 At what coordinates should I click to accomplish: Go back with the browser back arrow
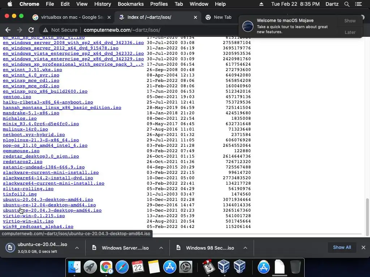[8, 30]
